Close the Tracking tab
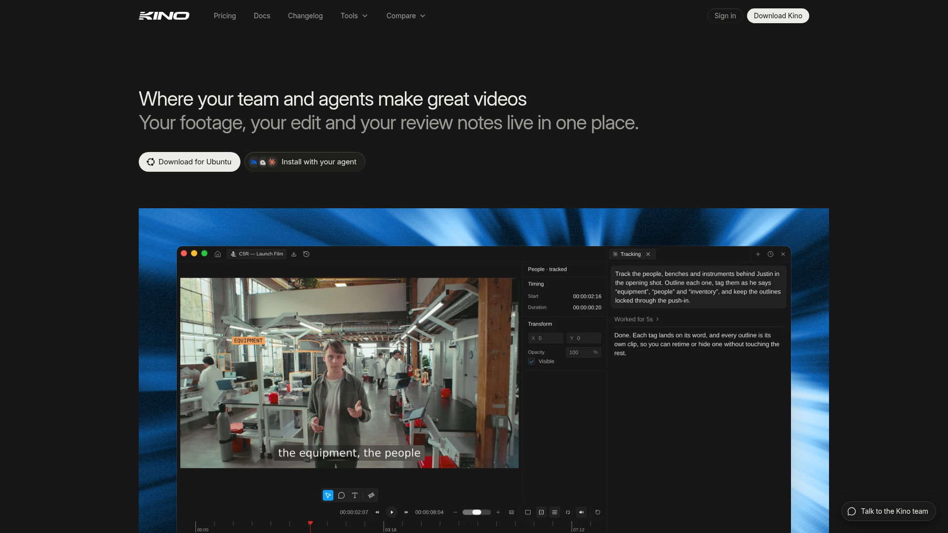The width and height of the screenshot is (948, 533). [x=648, y=254]
